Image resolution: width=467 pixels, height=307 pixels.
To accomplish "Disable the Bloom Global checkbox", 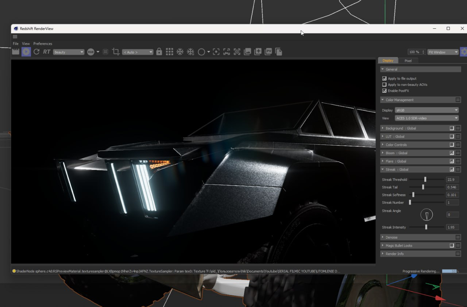I will [x=452, y=153].
